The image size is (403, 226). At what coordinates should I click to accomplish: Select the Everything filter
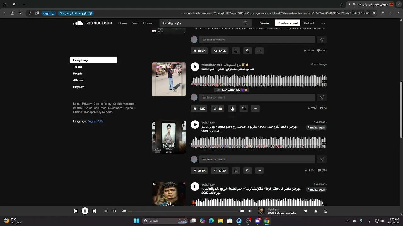(x=93, y=60)
